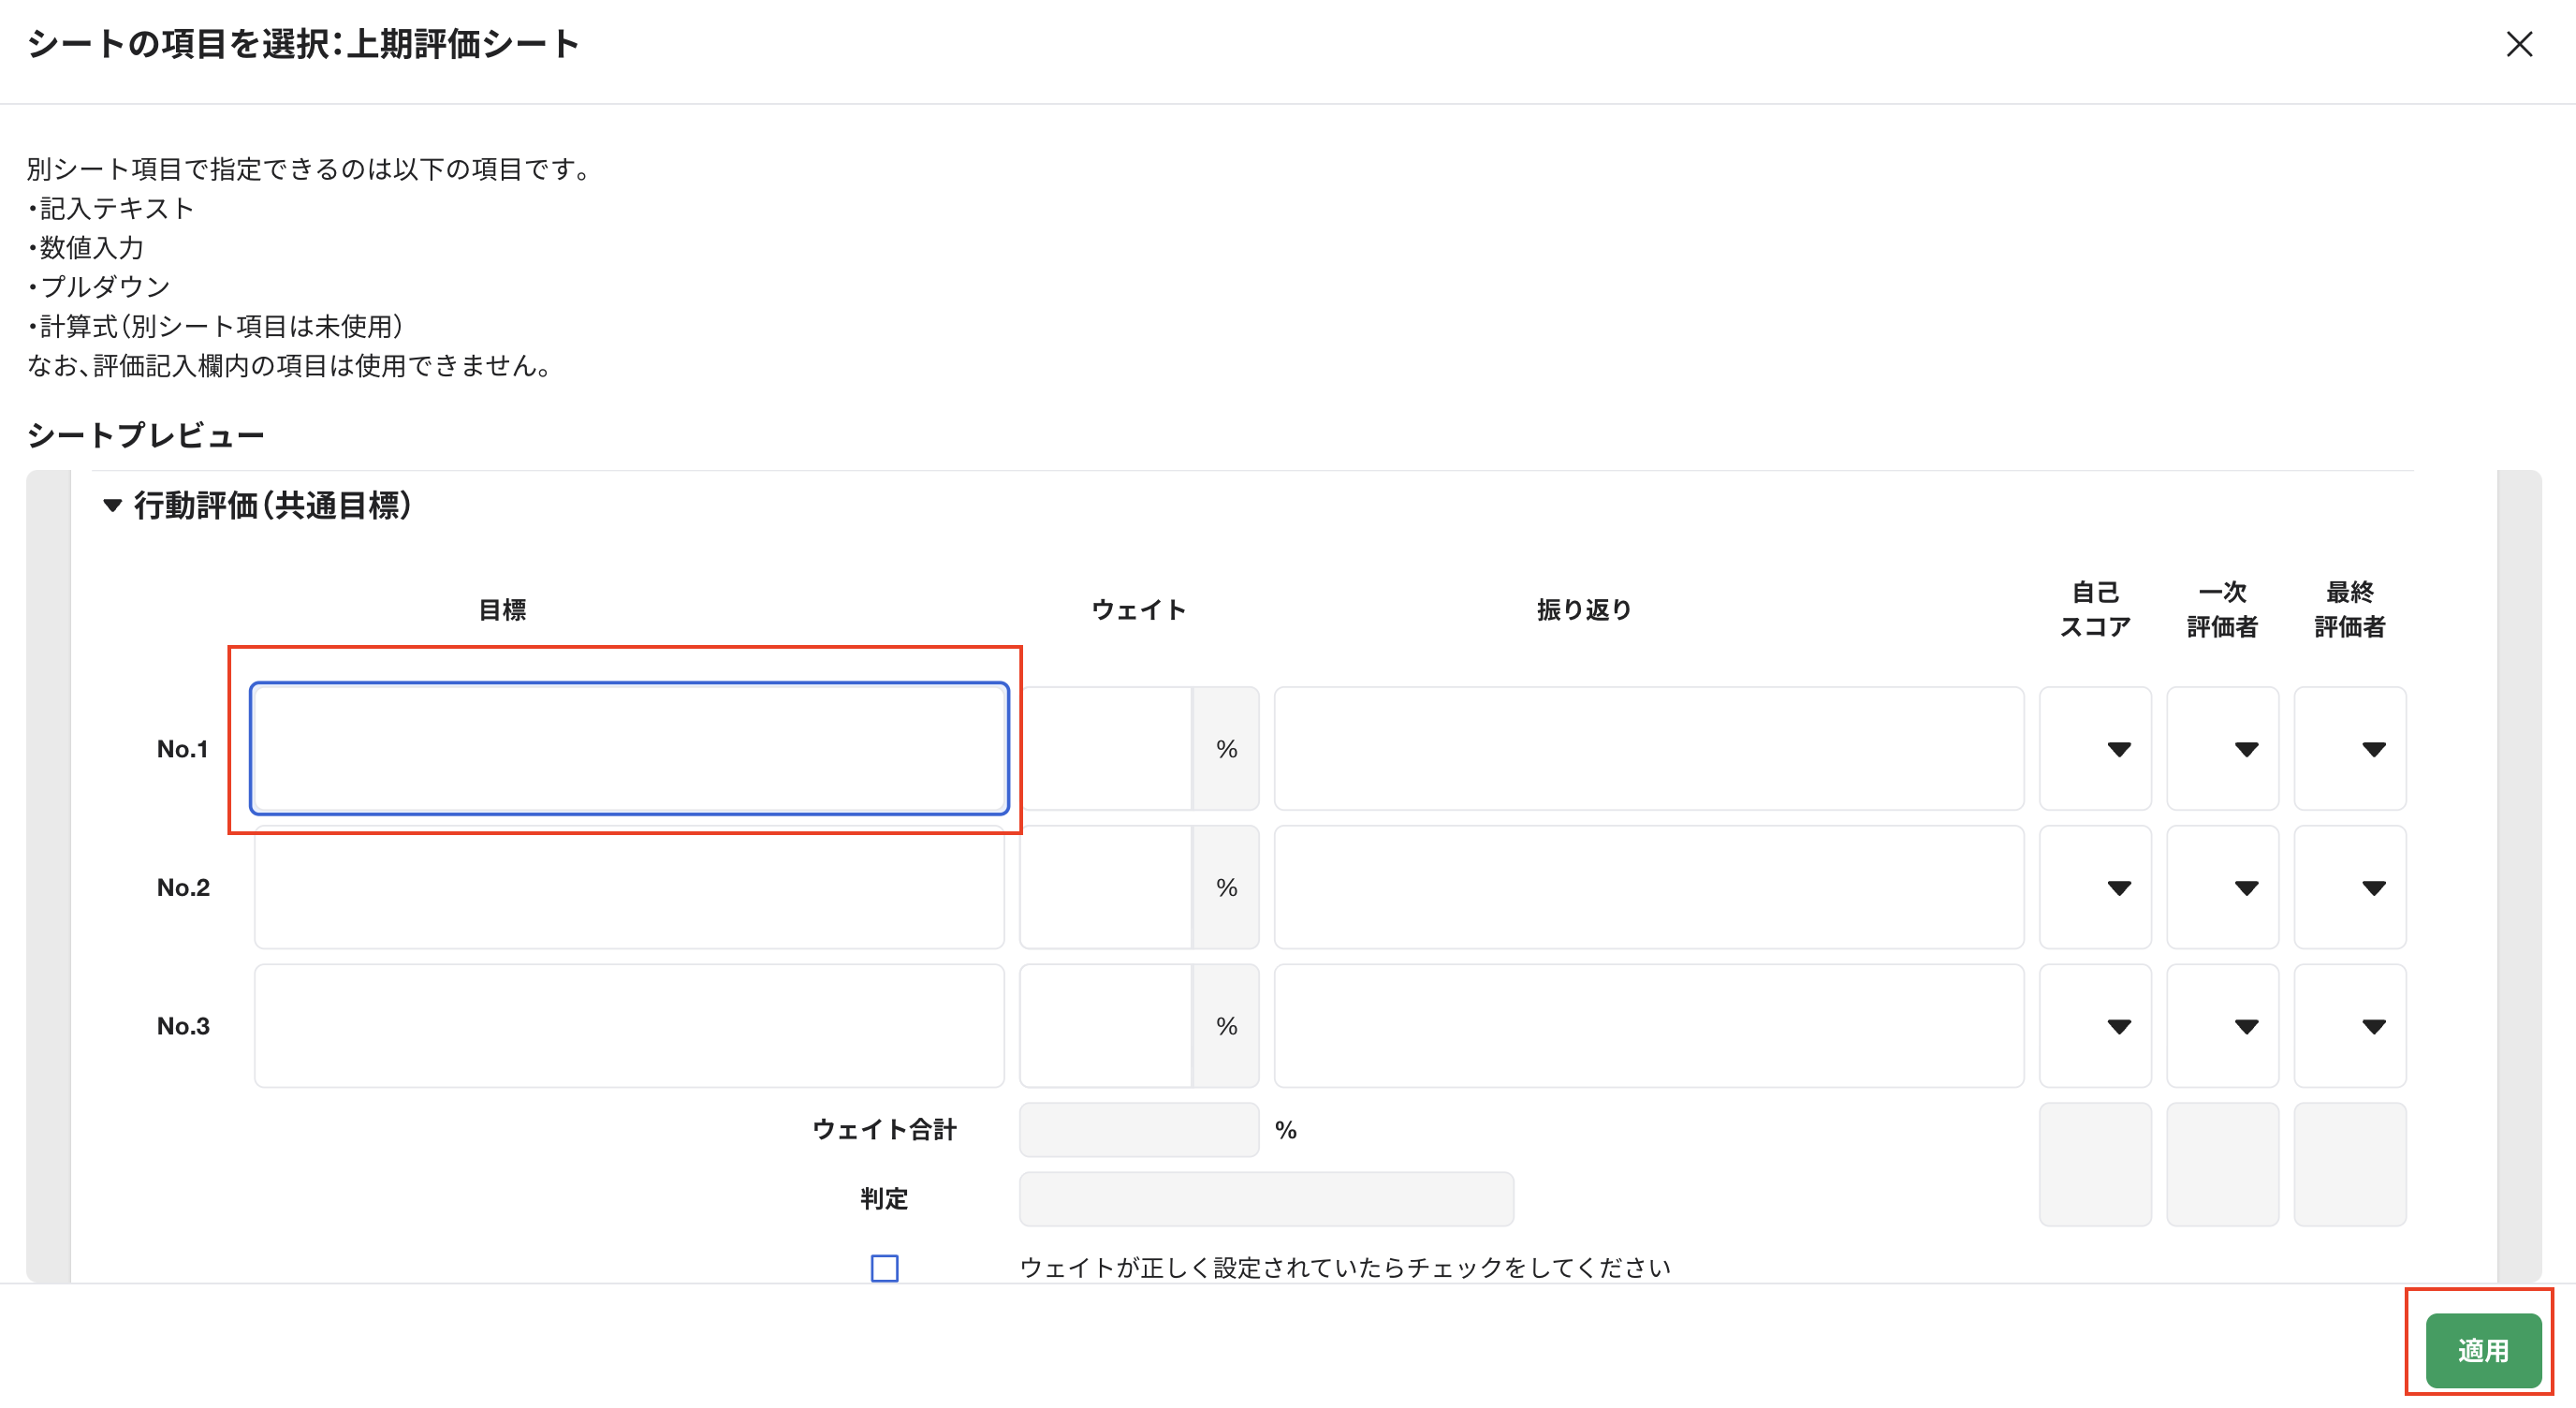Open the 一次評価者 dropdown for No.2

pyautogui.click(x=2223, y=887)
